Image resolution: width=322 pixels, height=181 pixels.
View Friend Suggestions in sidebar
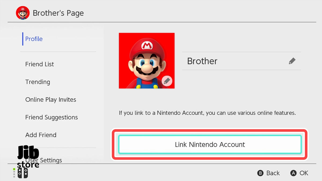point(52,117)
